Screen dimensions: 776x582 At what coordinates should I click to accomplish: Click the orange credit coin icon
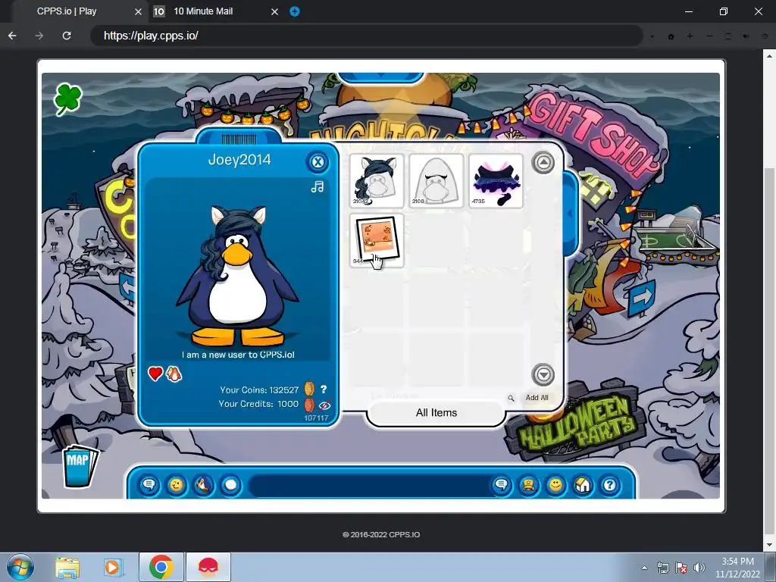coord(309,405)
